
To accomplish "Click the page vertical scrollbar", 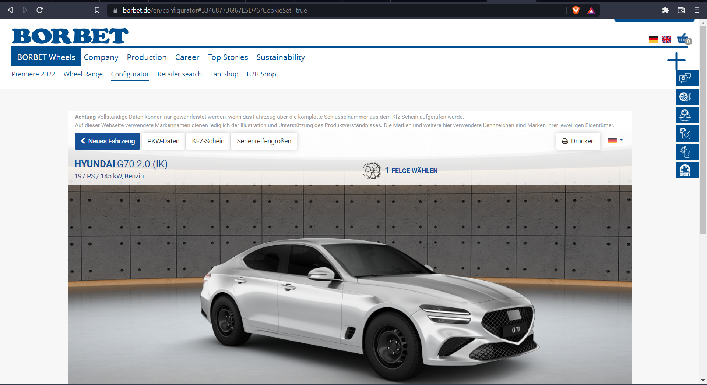I will (703, 129).
